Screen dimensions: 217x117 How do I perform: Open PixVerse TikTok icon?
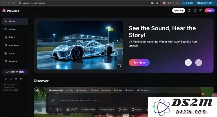click(6, 79)
